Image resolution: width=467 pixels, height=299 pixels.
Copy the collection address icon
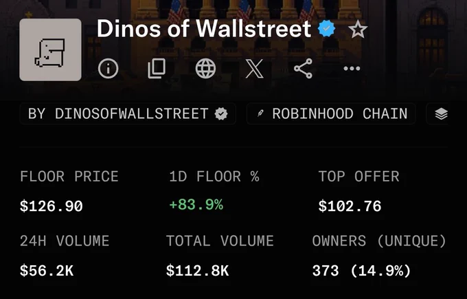tap(157, 69)
